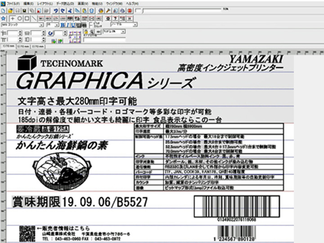Toggle the checkbox beside the underline buttons

tap(91, 25)
